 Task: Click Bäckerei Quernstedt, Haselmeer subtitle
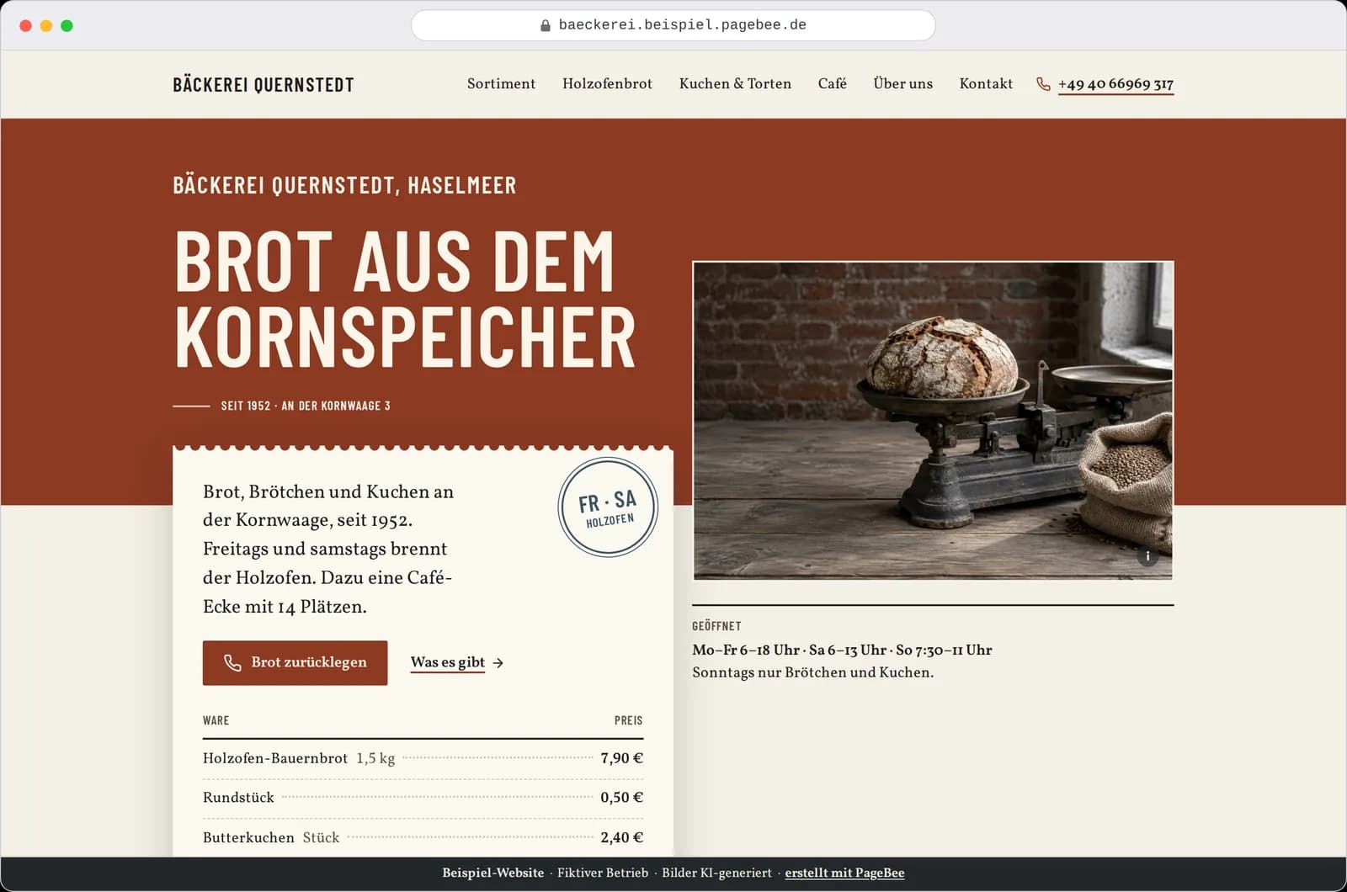344,185
